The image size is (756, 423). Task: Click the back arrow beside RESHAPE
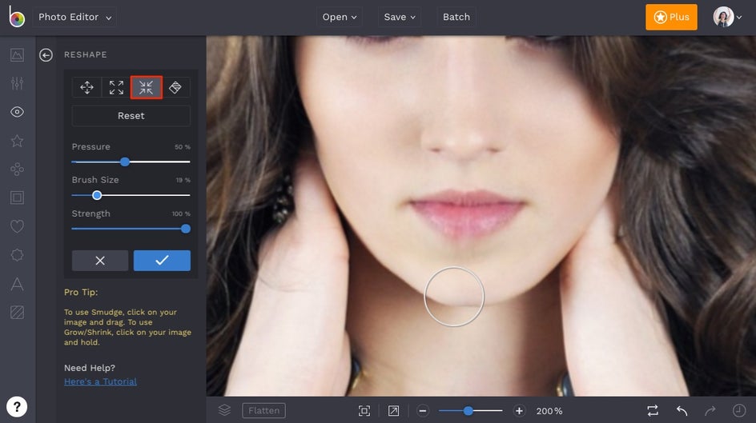[46, 55]
